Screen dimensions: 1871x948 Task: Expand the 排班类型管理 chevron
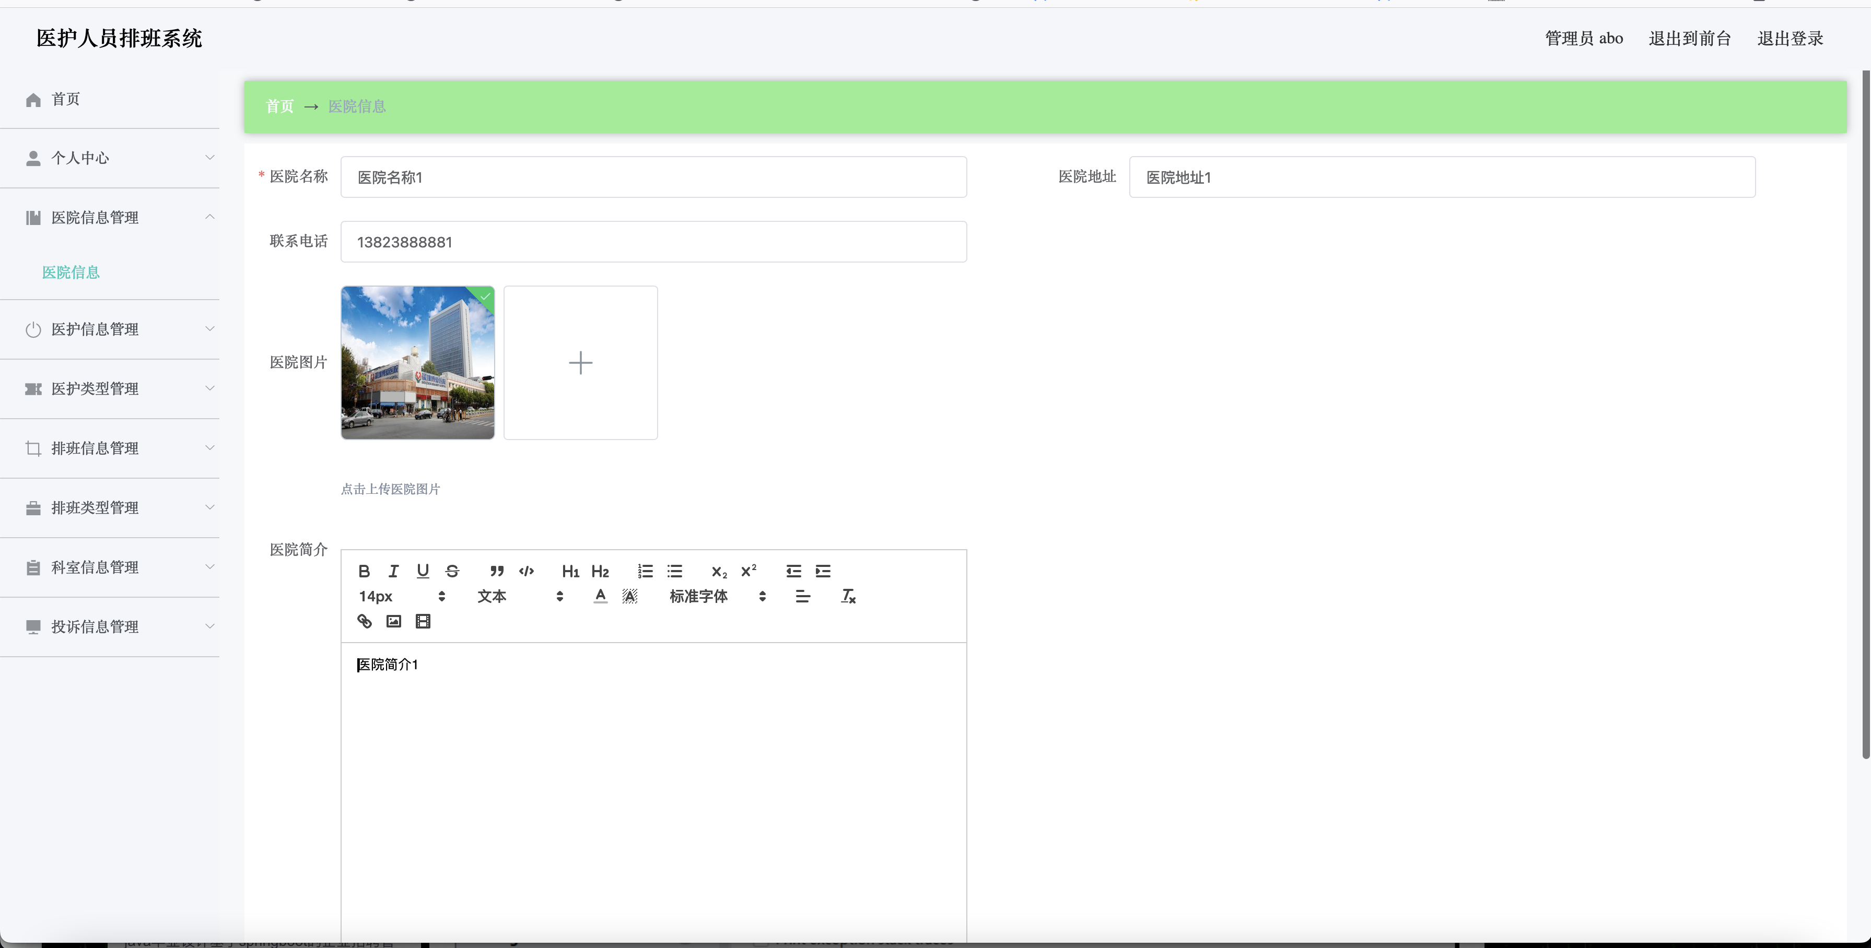210,507
